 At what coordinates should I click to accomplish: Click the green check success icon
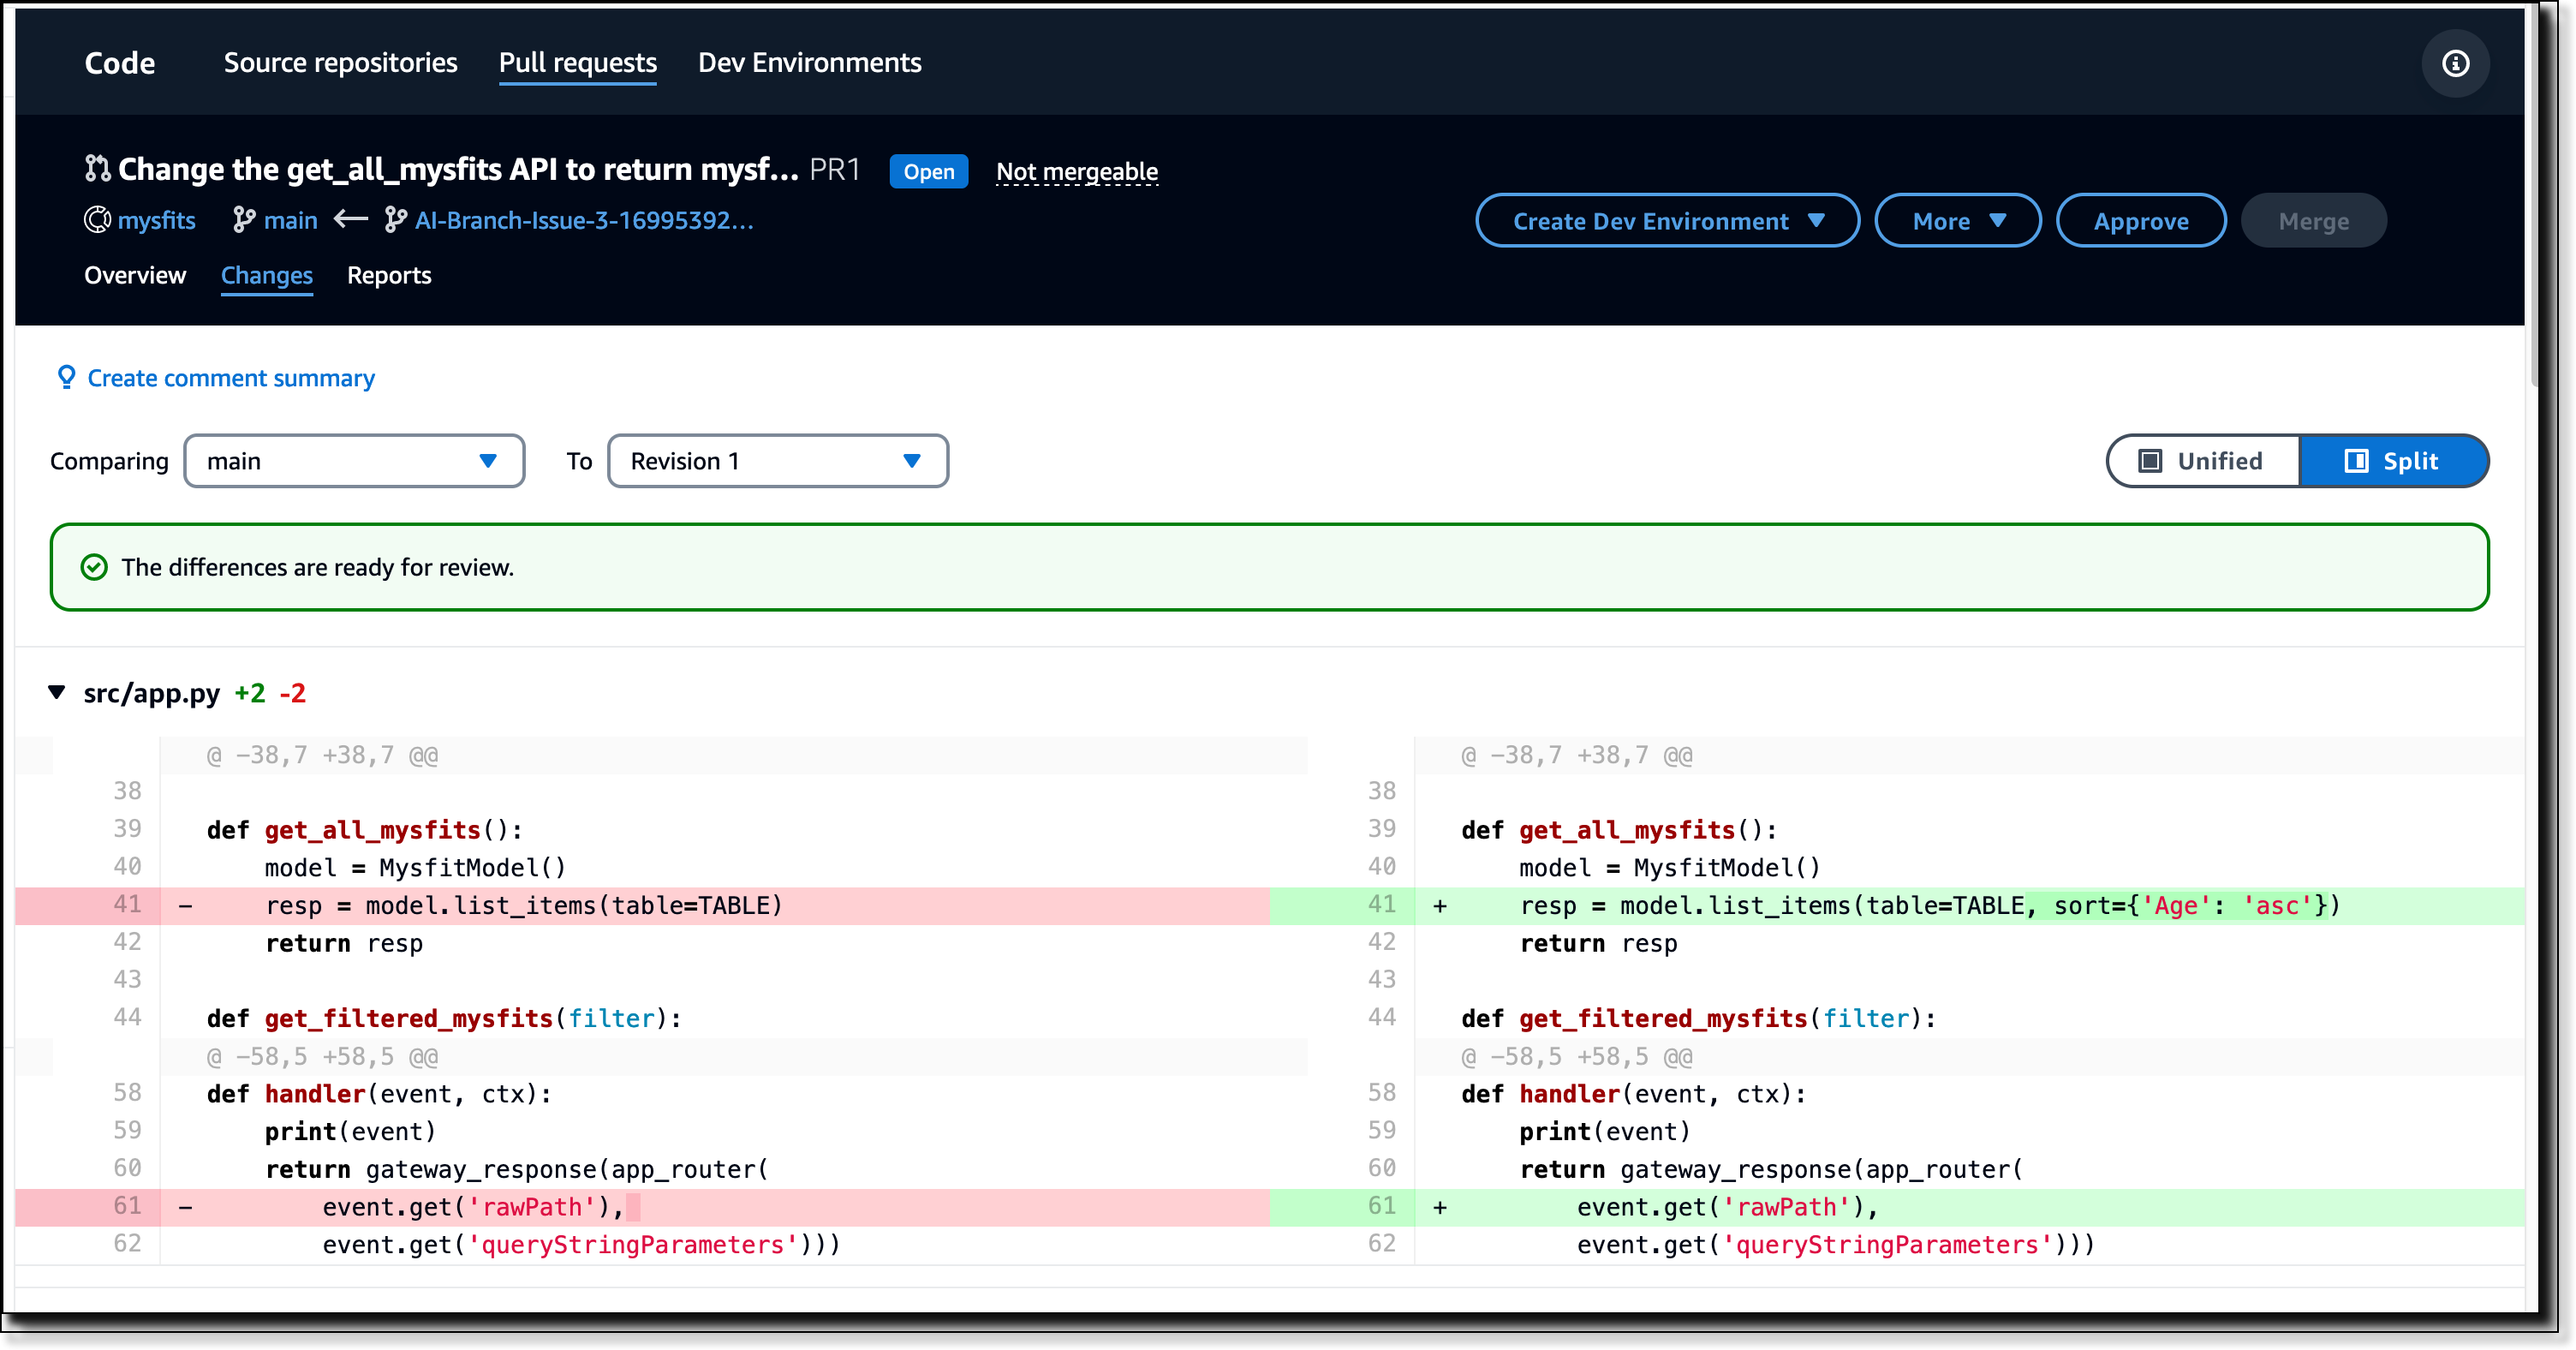coord(94,567)
